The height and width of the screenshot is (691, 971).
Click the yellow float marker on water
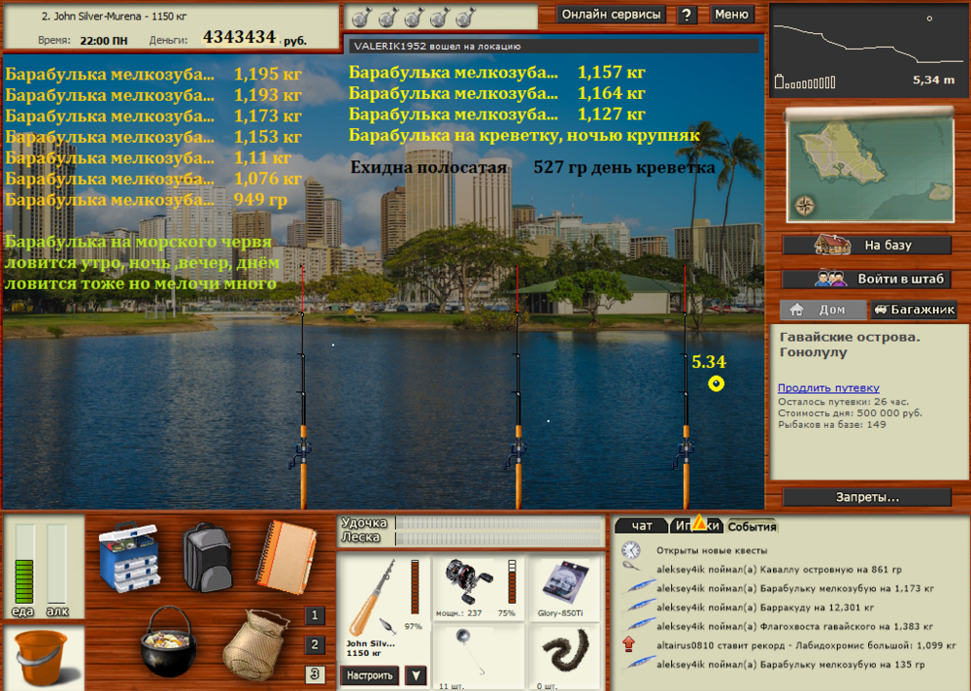tap(716, 384)
